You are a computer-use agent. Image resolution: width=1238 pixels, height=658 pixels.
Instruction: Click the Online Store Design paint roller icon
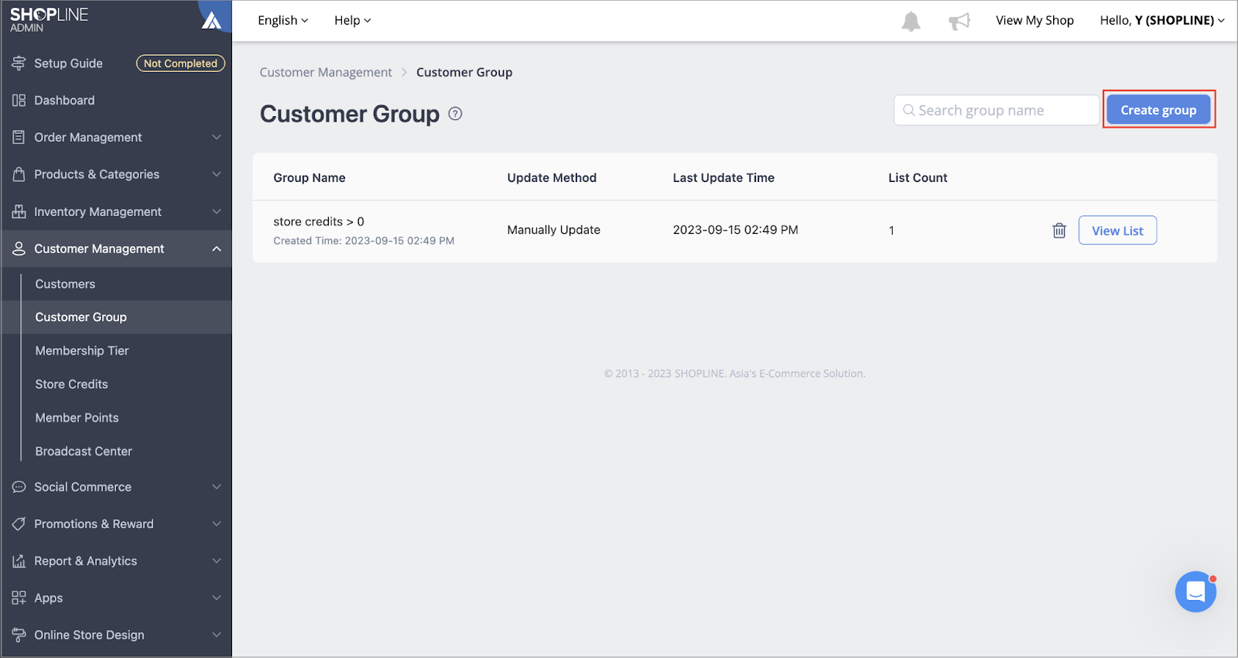tap(19, 635)
